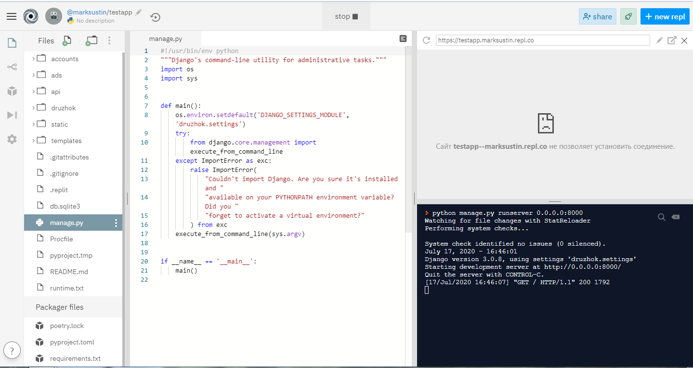
Task: Open the help question mark button
Action: (x=12, y=350)
